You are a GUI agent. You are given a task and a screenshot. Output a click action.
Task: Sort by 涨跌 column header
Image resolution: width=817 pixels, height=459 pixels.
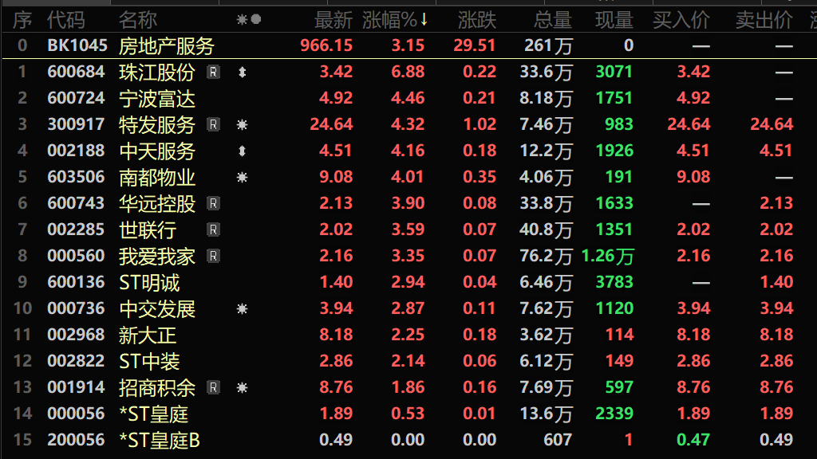pos(477,20)
